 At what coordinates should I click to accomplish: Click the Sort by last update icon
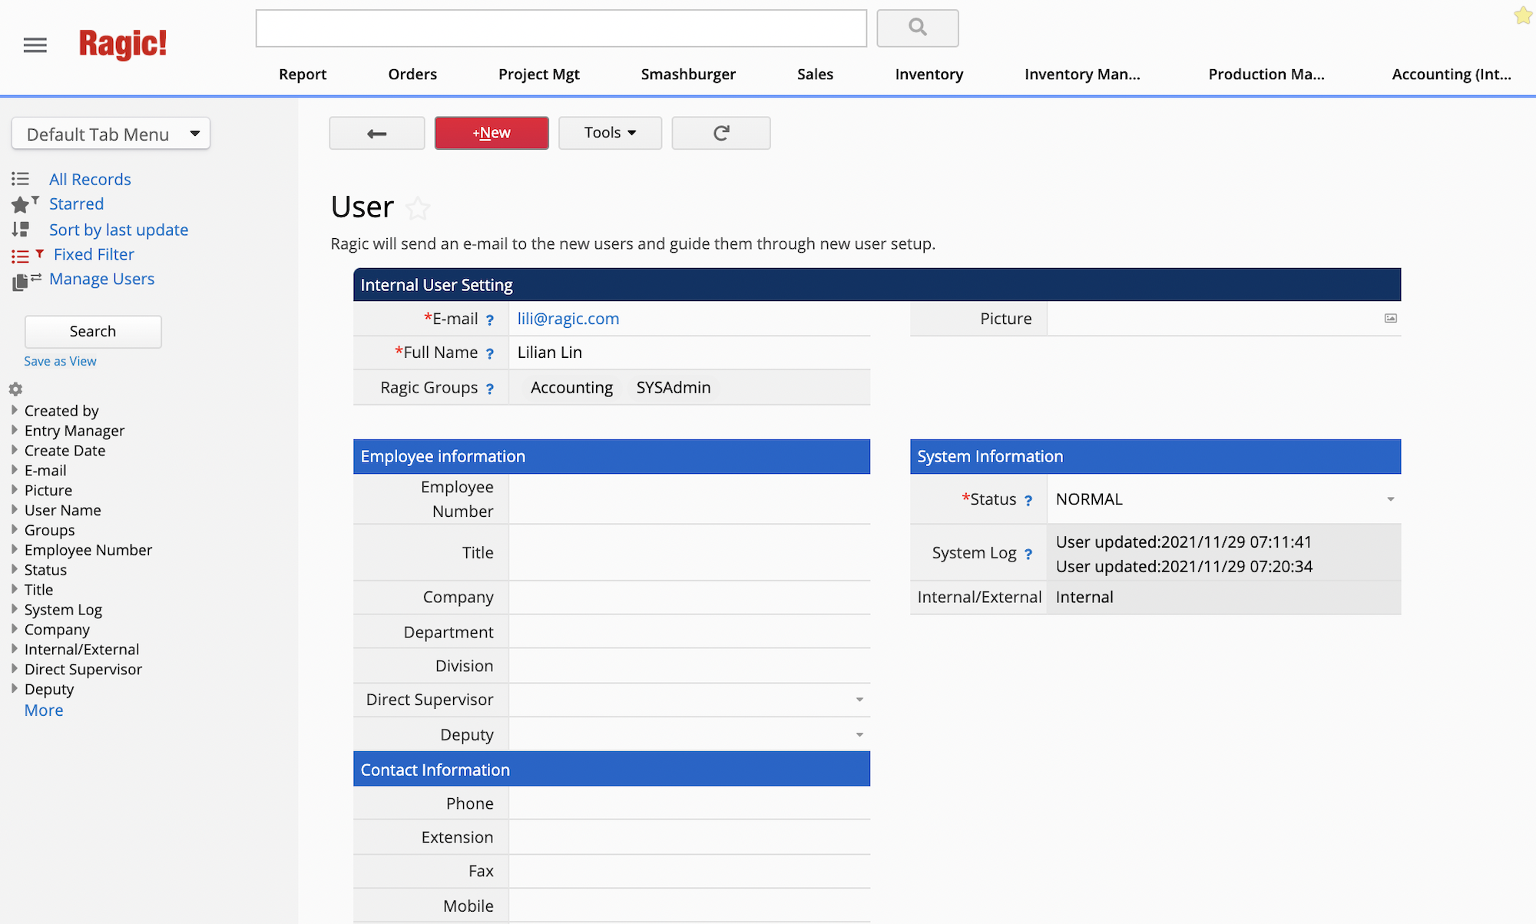tap(21, 230)
